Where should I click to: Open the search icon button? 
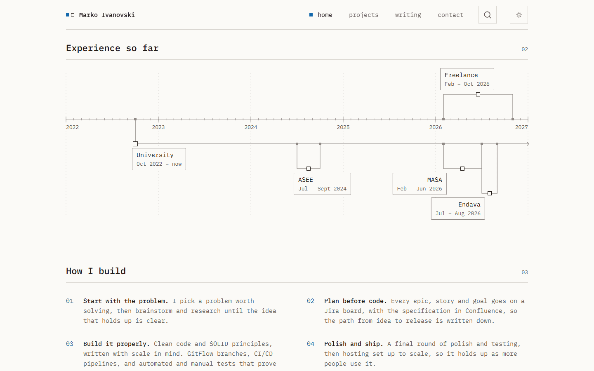pos(488,15)
